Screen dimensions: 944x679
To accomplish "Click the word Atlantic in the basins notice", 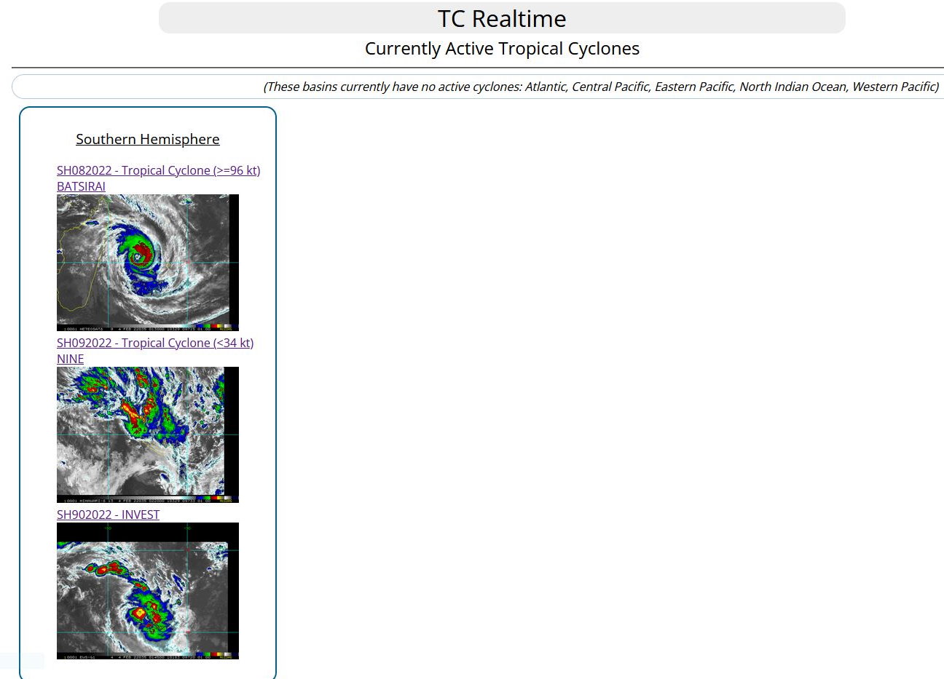I will point(545,87).
